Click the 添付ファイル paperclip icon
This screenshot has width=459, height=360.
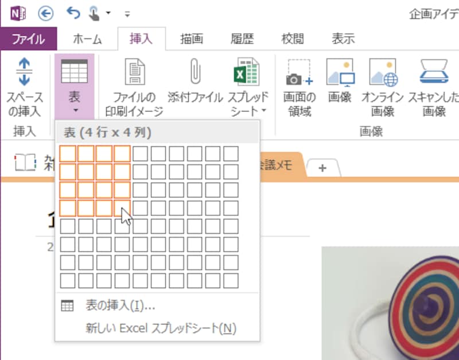[195, 72]
